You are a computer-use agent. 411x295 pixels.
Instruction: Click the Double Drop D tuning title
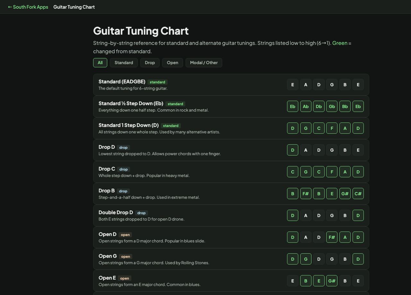pos(116,212)
